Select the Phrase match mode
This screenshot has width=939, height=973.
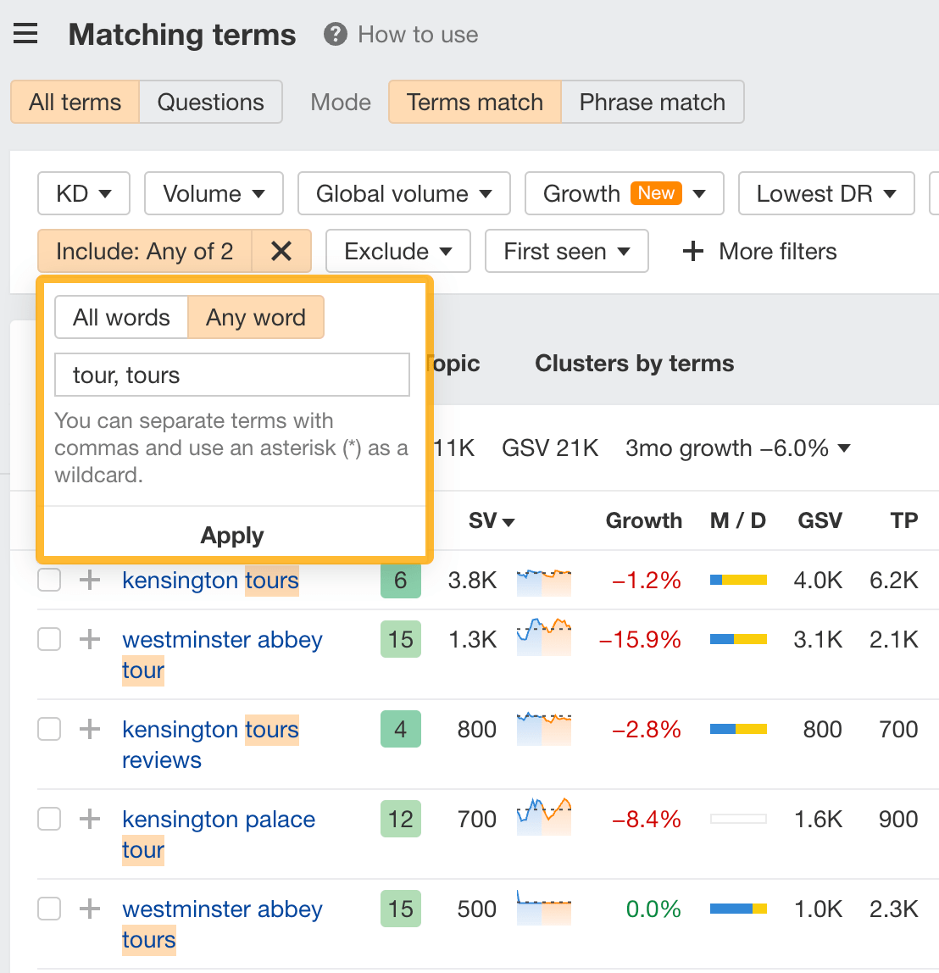(653, 102)
